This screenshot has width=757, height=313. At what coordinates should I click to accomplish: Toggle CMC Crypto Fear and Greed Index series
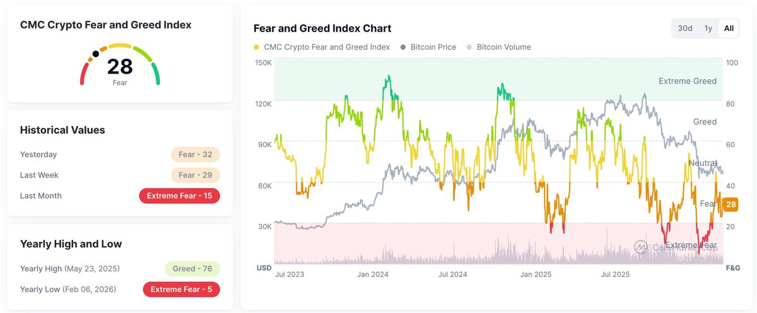(327, 47)
